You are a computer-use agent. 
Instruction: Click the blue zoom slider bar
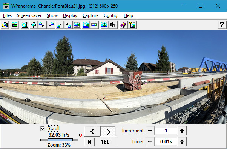(x=60, y=140)
